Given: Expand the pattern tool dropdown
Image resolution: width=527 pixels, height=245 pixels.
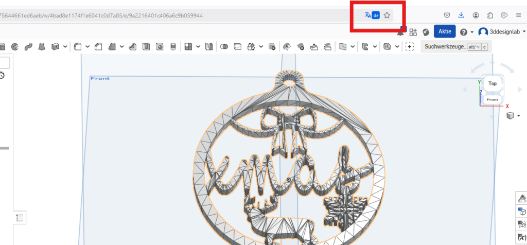Looking at the screenshot, I should 198,47.
